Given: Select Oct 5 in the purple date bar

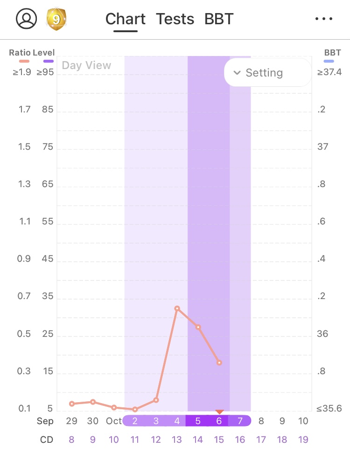Looking at the screenshot, I should [x=198, y=421].
